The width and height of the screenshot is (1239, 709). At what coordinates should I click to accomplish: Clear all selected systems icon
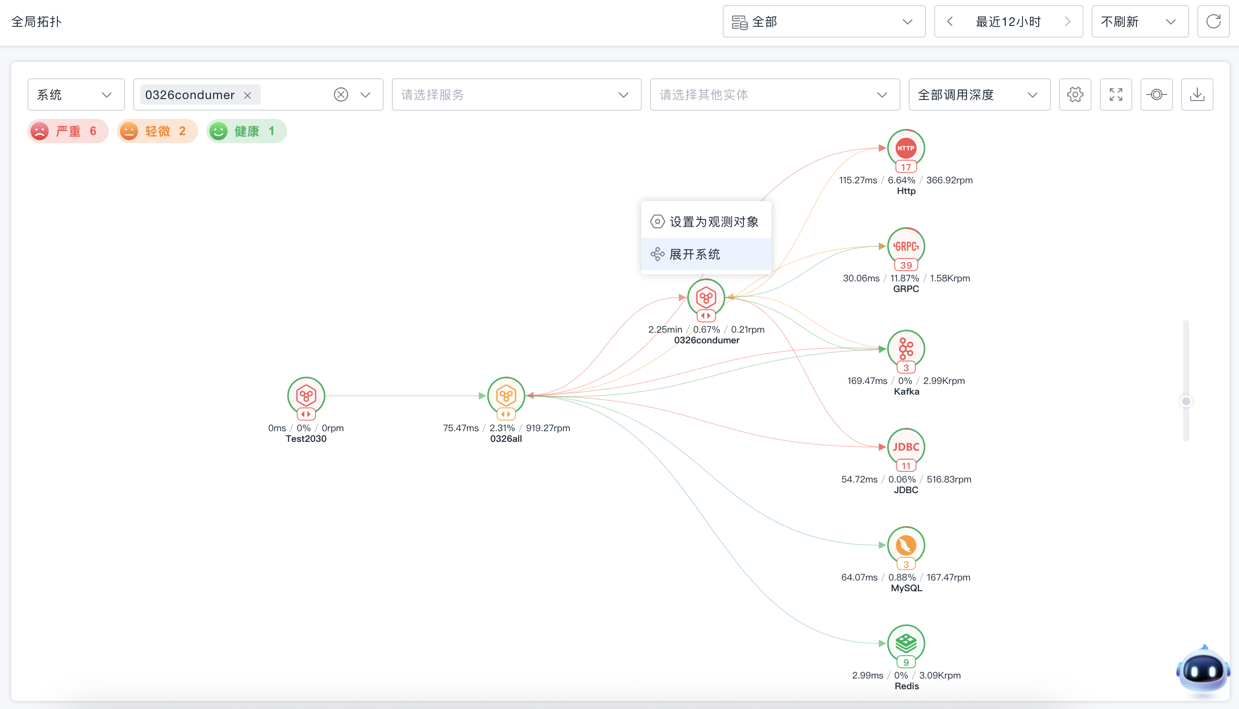tap(341, 94)
